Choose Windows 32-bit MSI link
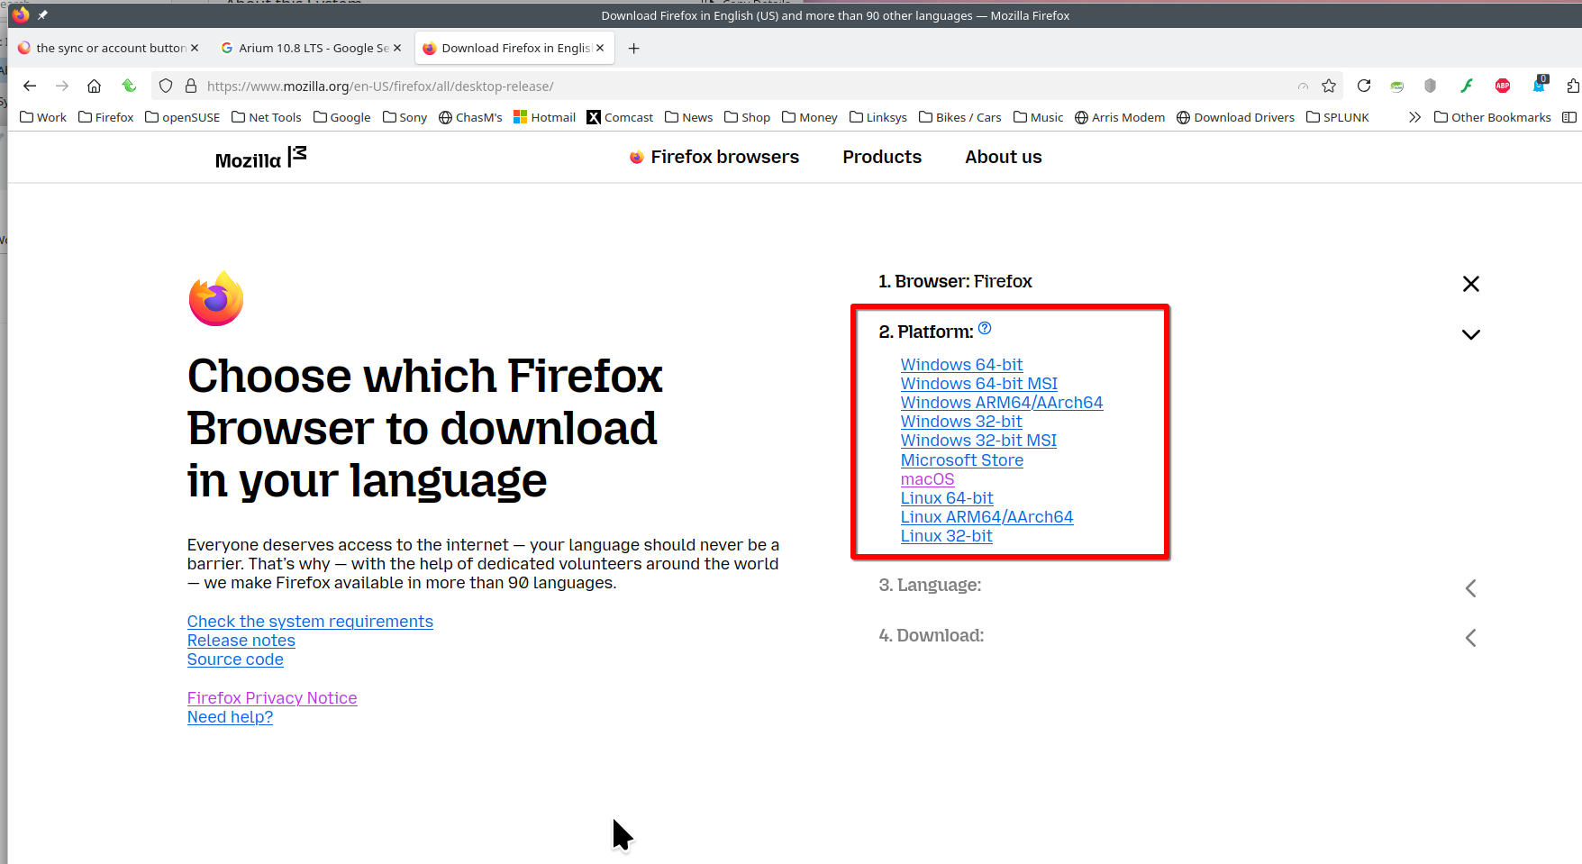This screenshot has width=1582, height=864. click(978, 441)
